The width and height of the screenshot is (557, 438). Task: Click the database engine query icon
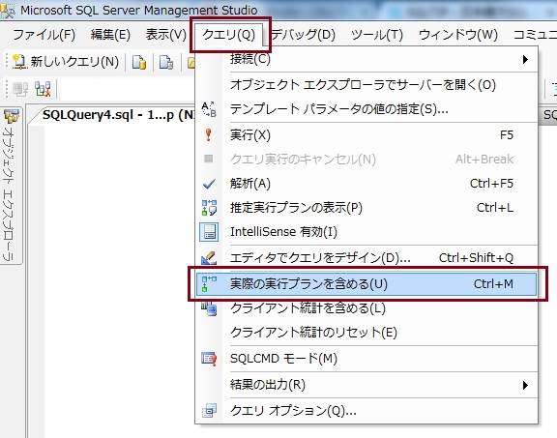(139, 62)
